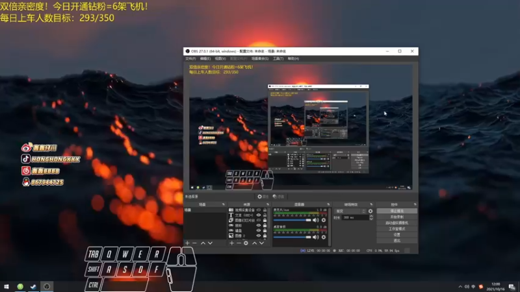
Task: Toggle visibility of Text (GDI+) source
Action: [x=258, y=215]
